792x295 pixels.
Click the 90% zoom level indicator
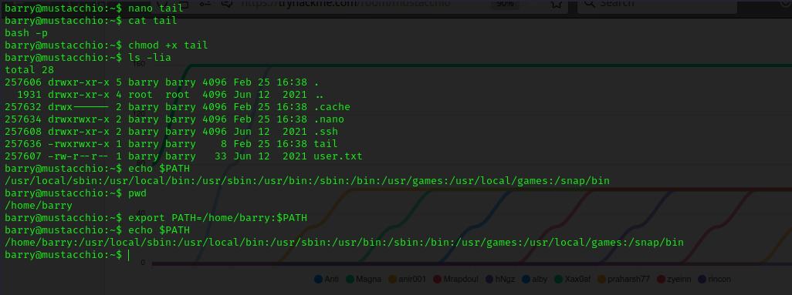[505, 4]
